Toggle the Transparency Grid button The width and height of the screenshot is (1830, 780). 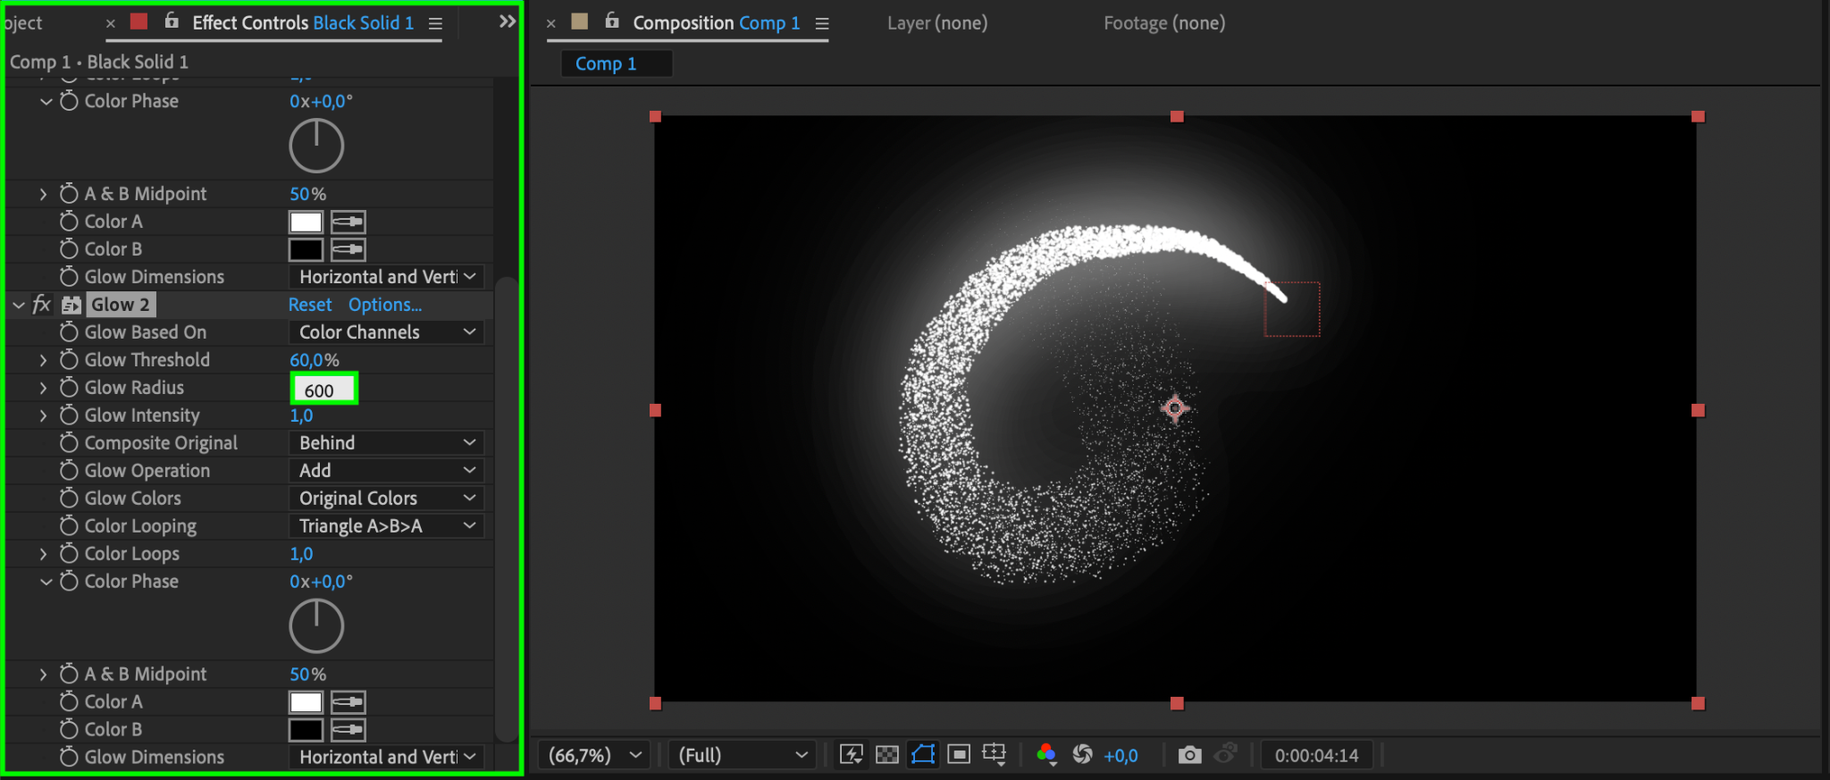click(886, 755)
